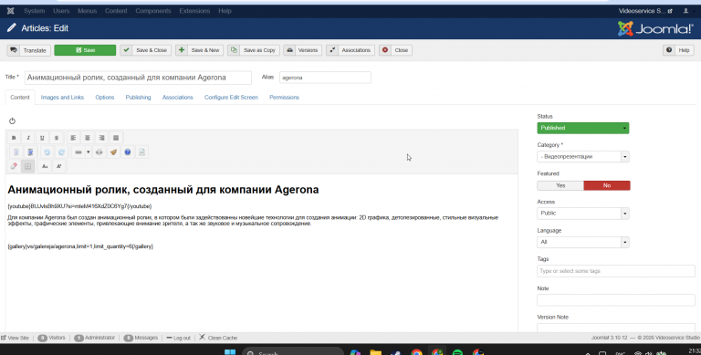
Task: Open the View Site link
Action: click(16, 338)
